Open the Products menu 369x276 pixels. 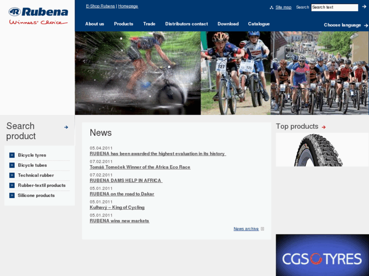tap(123, 24)
